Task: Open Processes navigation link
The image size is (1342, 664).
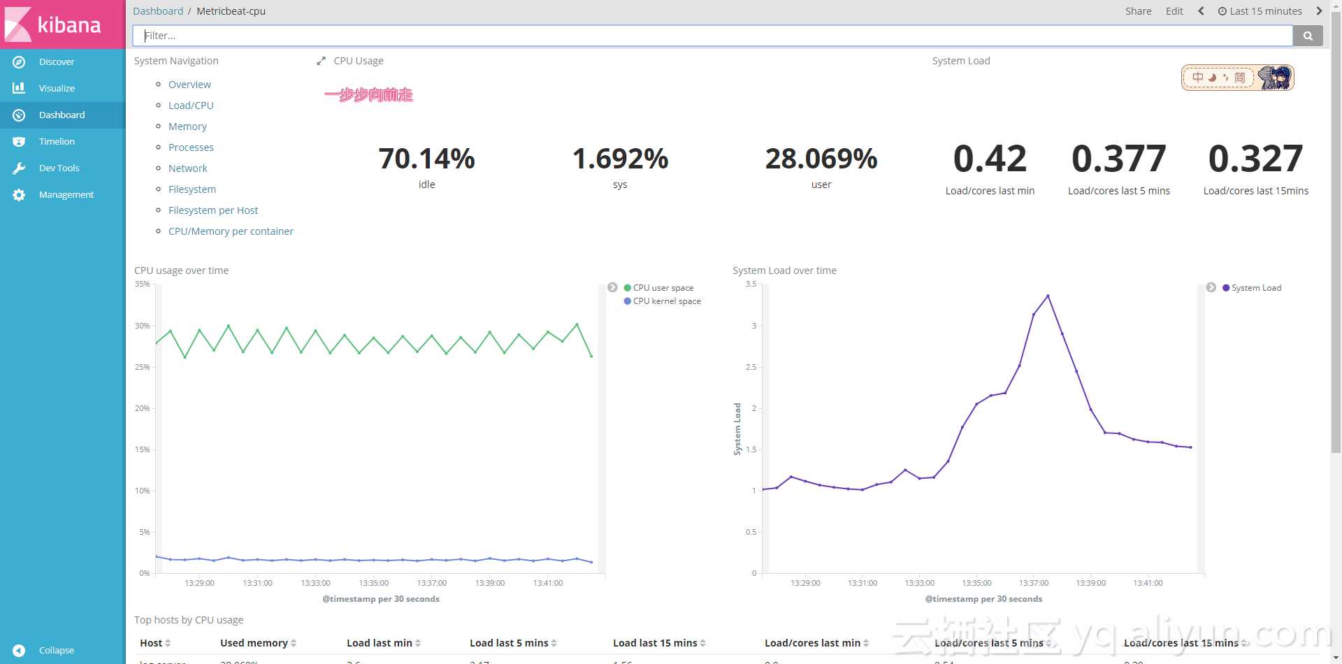Action: 191,147
